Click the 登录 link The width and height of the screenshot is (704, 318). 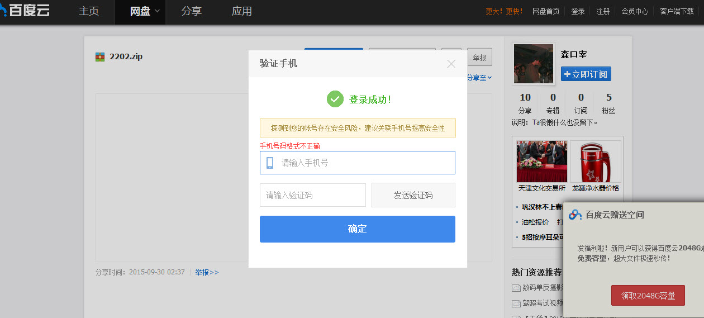coord(578,11)
